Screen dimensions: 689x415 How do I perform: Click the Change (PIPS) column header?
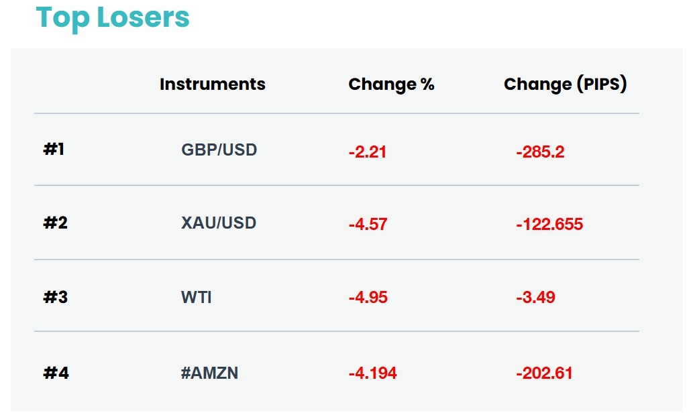[565, 84]
